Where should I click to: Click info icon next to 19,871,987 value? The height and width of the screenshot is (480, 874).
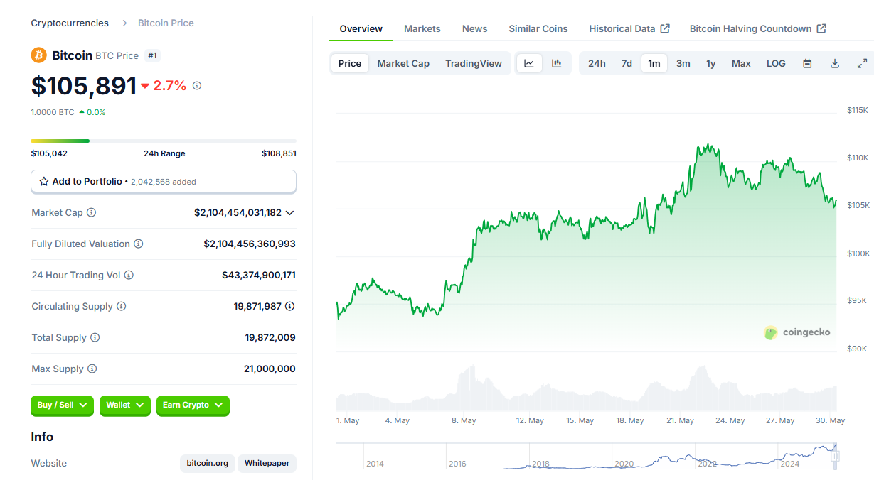(289, 306)
